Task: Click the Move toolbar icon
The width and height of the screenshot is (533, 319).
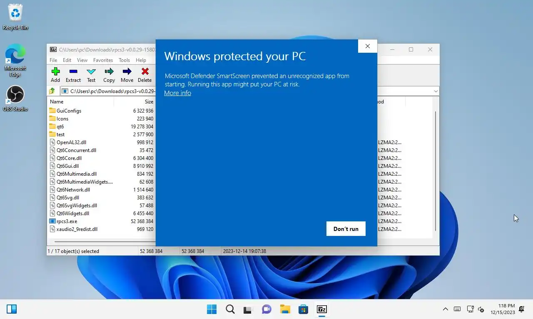Action: coord(127,71)
